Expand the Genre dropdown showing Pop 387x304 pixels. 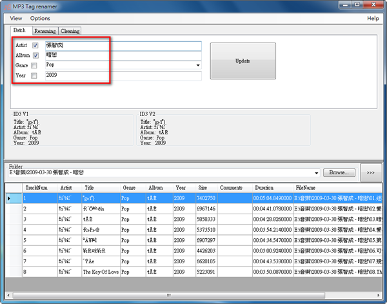click(197, 66)
